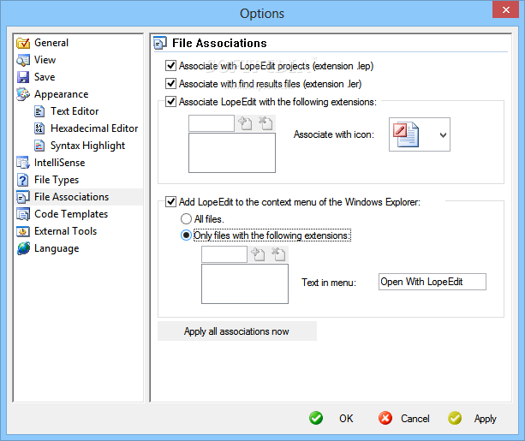Open the Appearance options page

(x=62, y=94)
